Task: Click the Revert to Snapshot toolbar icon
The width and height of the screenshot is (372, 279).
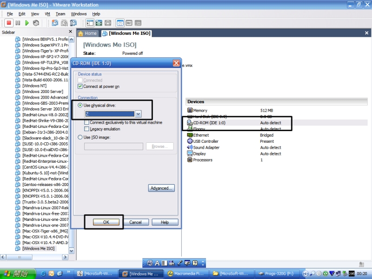Action: click(64, 23)
